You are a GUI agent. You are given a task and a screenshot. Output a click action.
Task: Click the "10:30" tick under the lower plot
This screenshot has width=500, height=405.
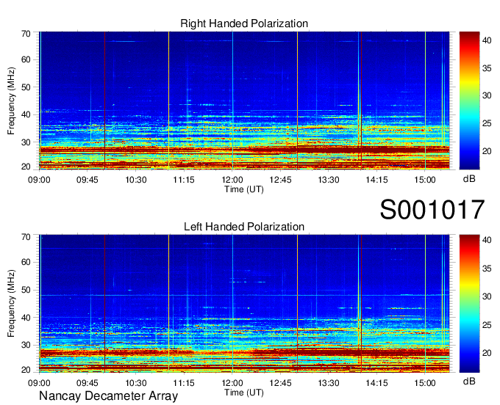135,383
